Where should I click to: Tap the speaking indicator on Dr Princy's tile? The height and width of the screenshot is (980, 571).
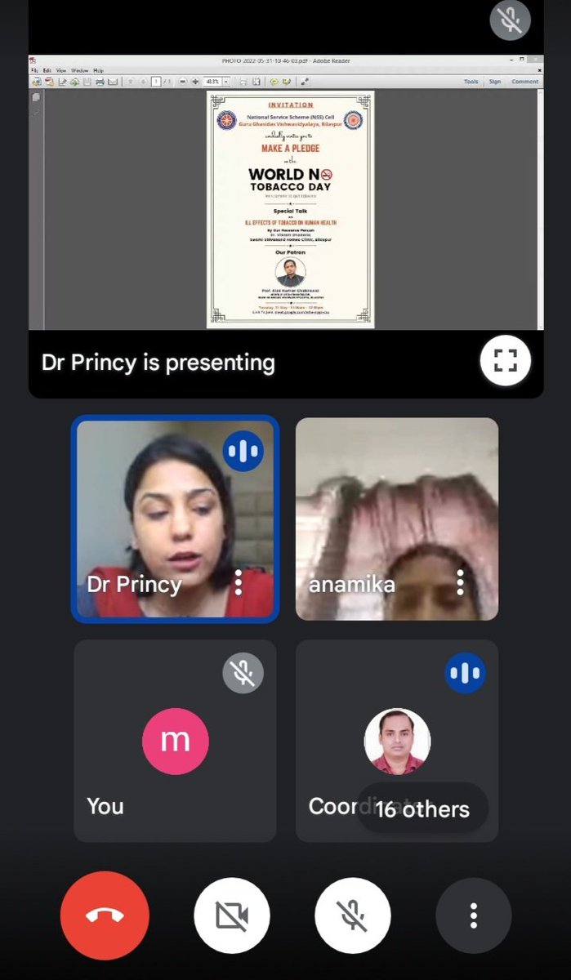pos(243,452)
